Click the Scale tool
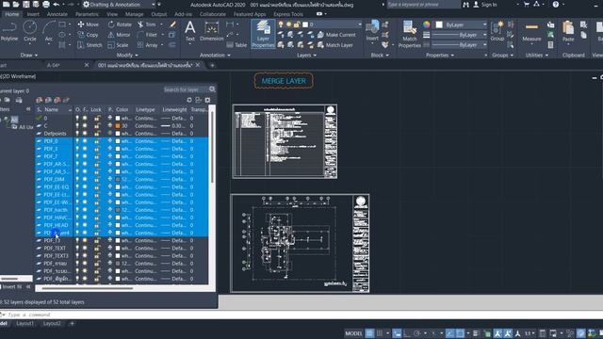The height and width of the screenshot is (339, 603). click(118, 45)
